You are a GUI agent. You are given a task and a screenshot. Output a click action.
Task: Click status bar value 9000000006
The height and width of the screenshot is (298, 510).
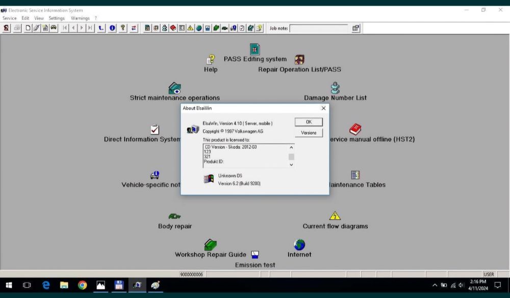pos(192,274)
